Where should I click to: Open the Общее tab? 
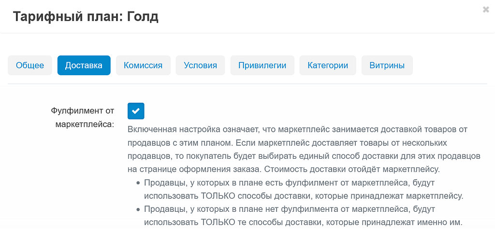(x=30, y=66)
